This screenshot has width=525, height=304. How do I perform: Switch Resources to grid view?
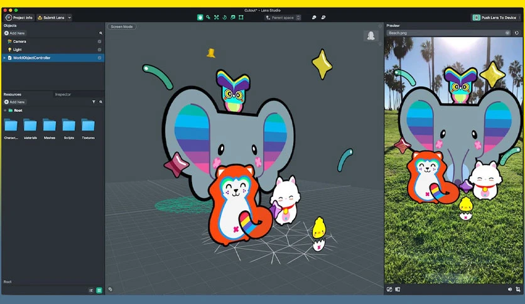[x=99, y=290]
